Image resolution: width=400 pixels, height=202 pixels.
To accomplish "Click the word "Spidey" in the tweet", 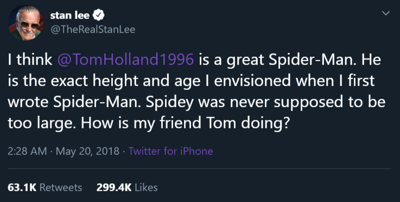I will click(170, 102).
